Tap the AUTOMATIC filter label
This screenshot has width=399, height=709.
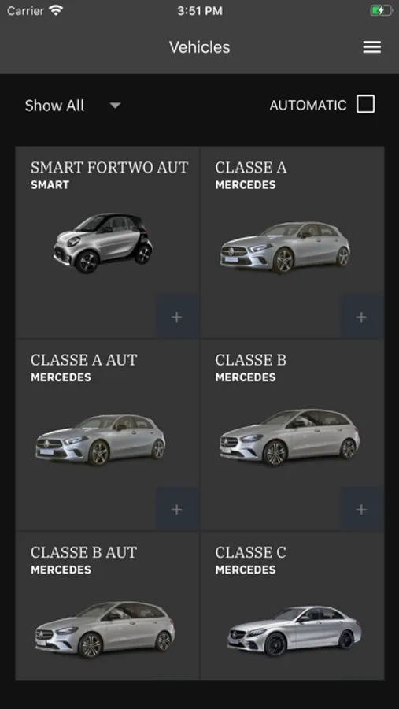[x=308, y=105]
